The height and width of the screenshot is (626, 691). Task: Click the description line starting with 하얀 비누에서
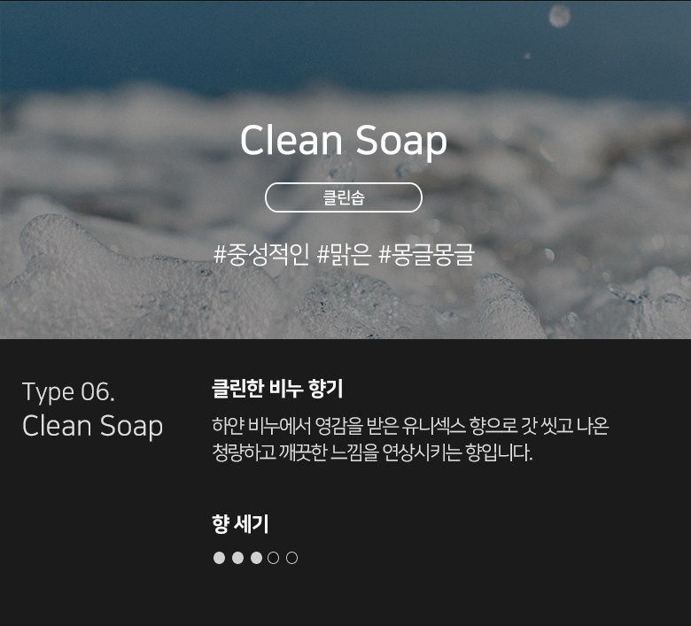point(410,426)
